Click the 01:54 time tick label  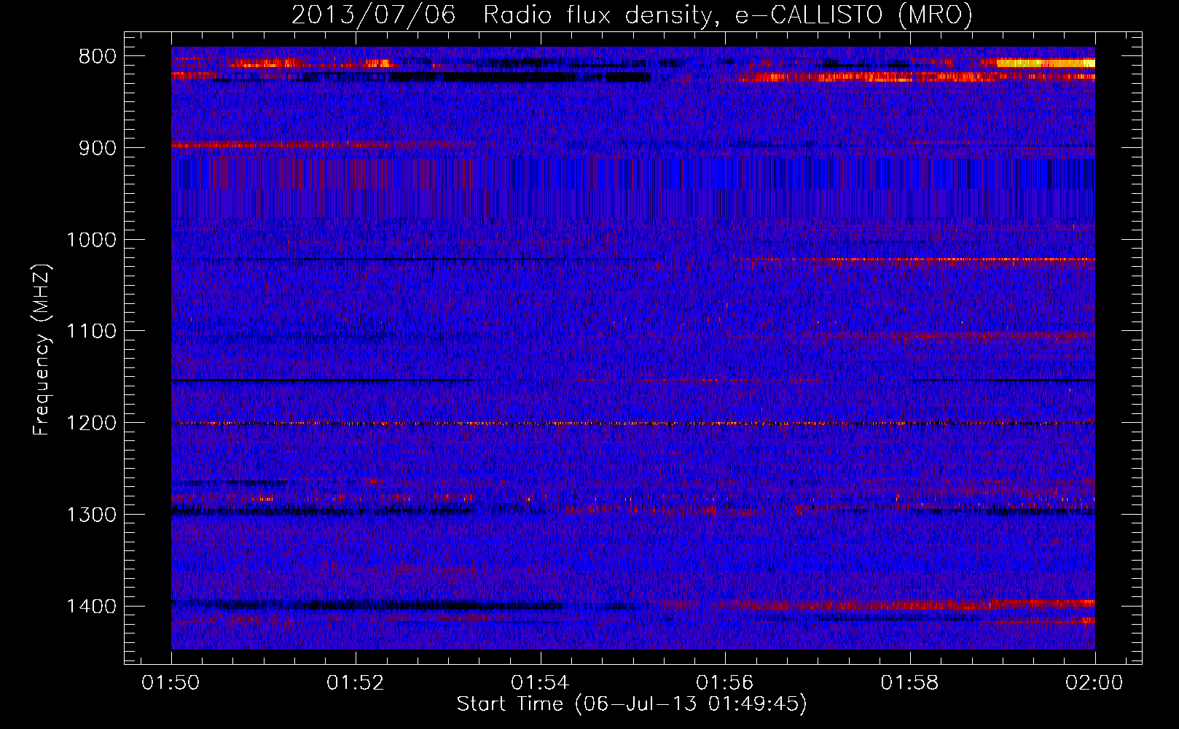(x=540, y=683)
